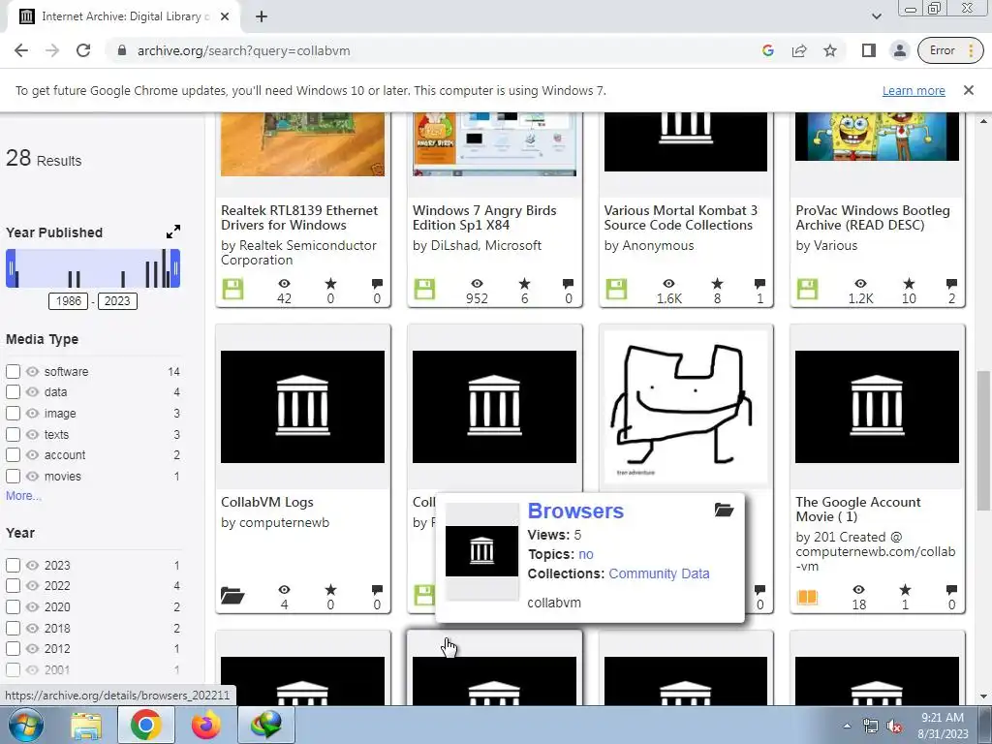
Task: Show only software via eye icon
Action: [32, 371]
